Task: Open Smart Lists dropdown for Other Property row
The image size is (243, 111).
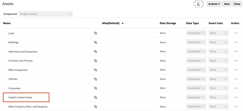Action: (x=219, y=106)
